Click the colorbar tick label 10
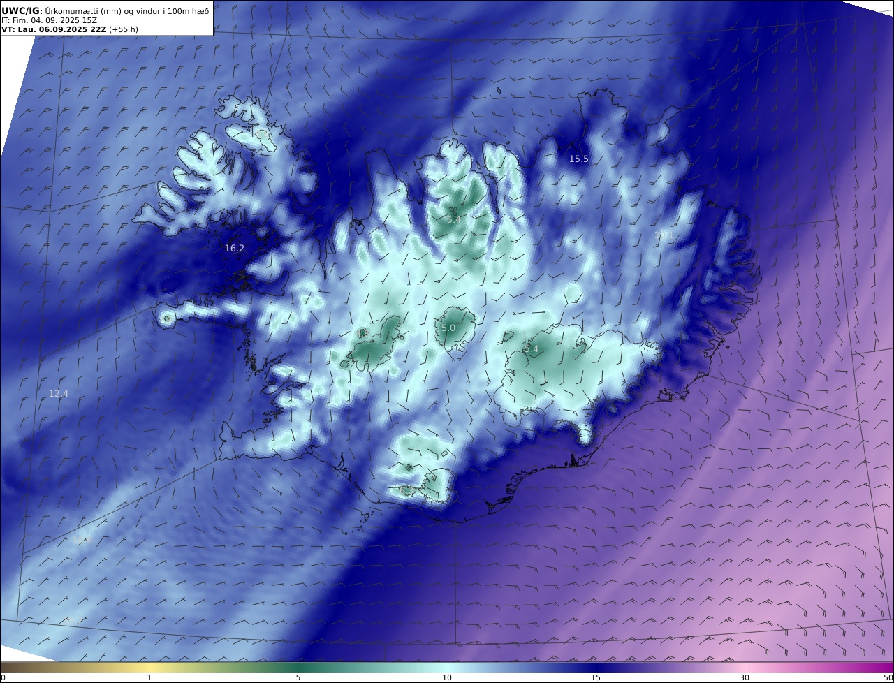 coord(447,677)
